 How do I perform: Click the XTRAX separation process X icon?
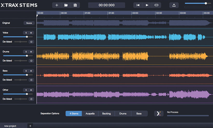point(159,114)
